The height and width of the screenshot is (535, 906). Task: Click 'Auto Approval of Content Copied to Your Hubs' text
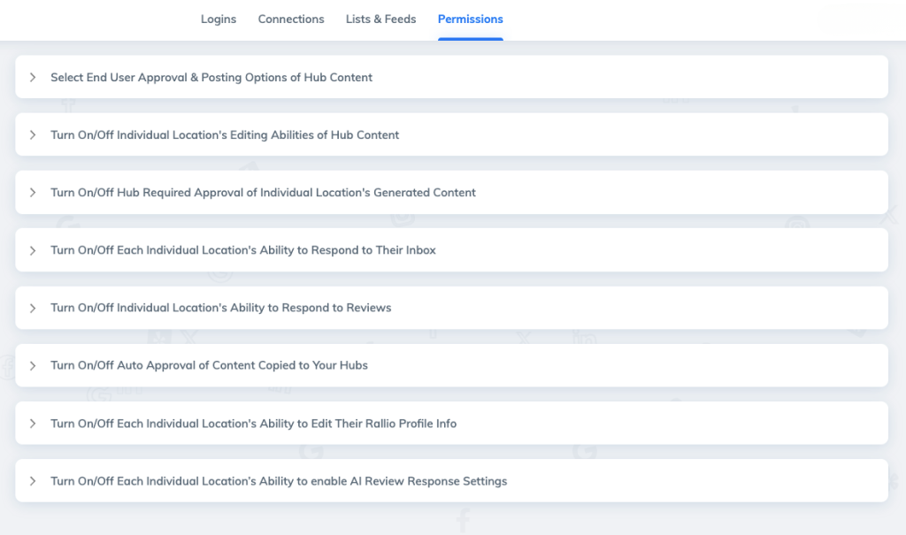click(209, 365)
